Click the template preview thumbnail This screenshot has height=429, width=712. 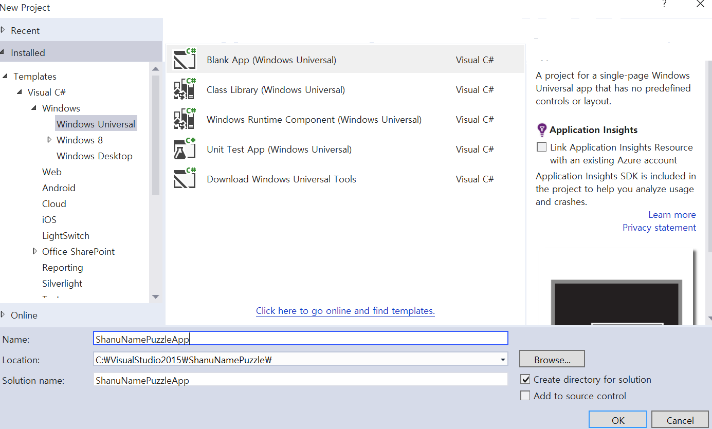(x=616, y=302)
